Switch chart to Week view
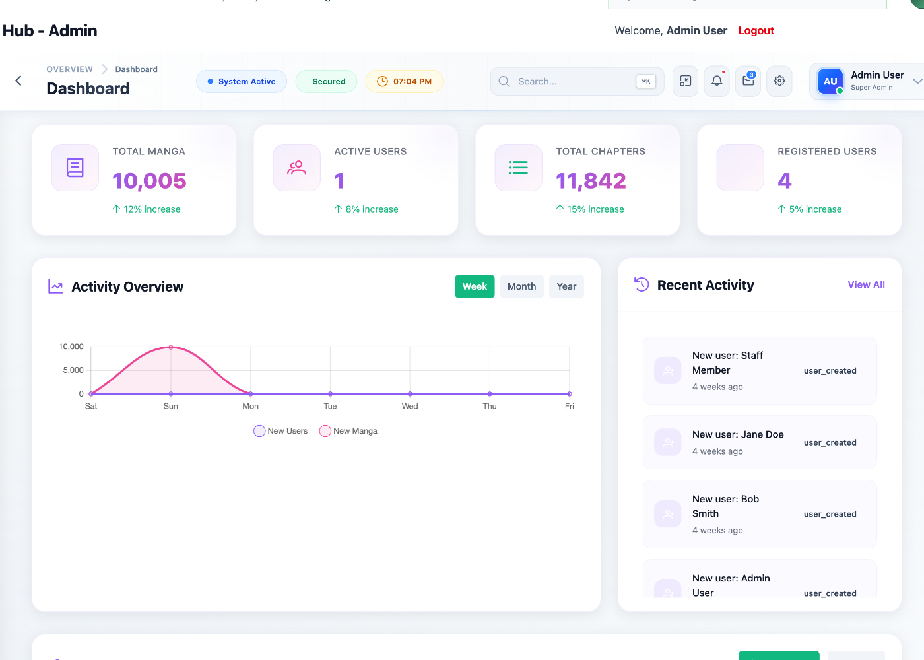 (475, 286)
